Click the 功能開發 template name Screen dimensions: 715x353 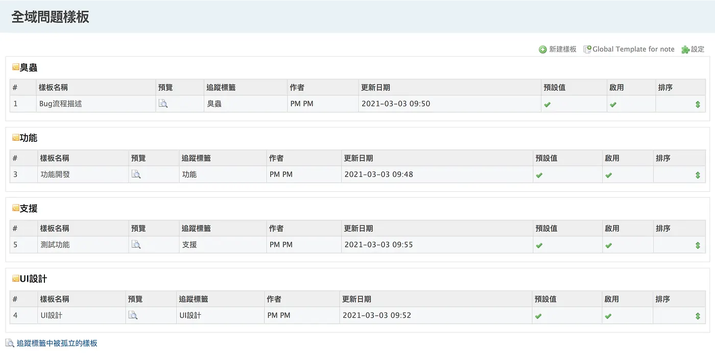point(55,174)
